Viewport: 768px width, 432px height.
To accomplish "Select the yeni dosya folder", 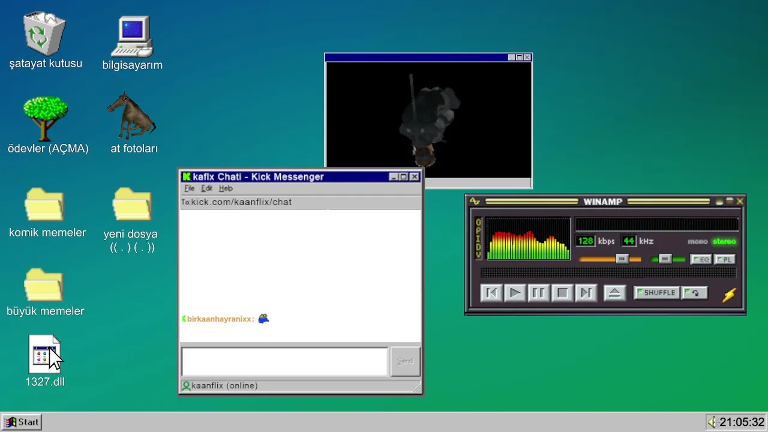I will coord(132,205).
